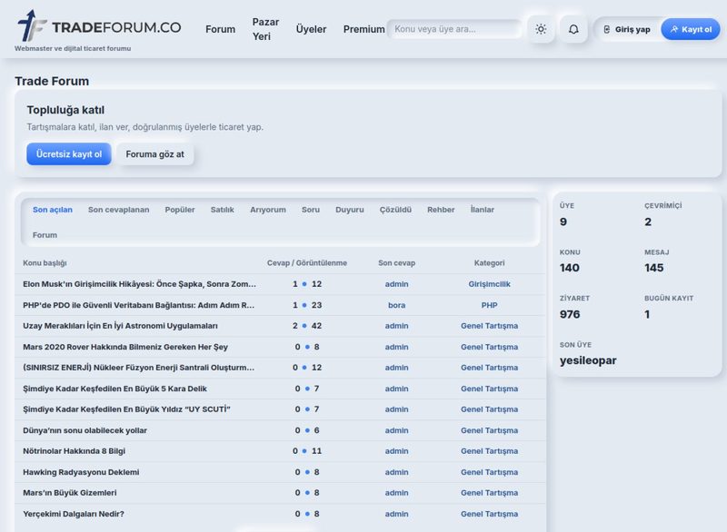
Task: Switch to the Soru tab
Action: tap(311, 210)
